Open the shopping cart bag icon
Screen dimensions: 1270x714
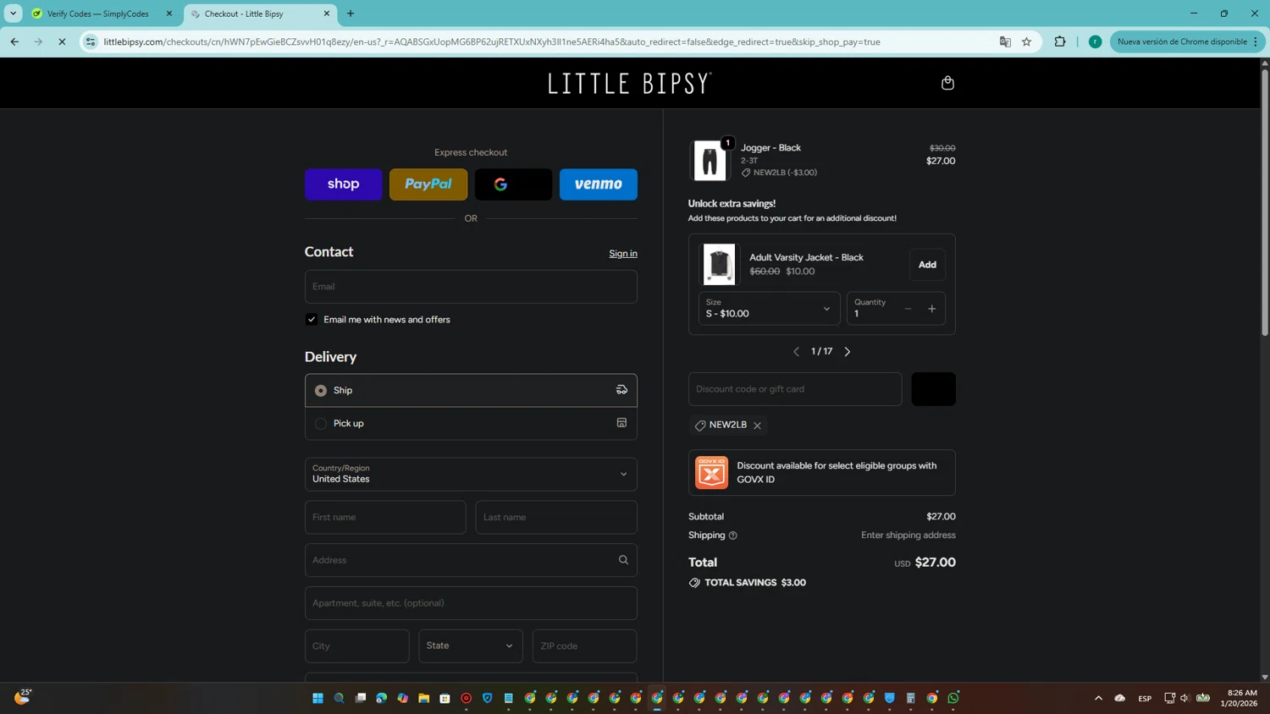947,83
